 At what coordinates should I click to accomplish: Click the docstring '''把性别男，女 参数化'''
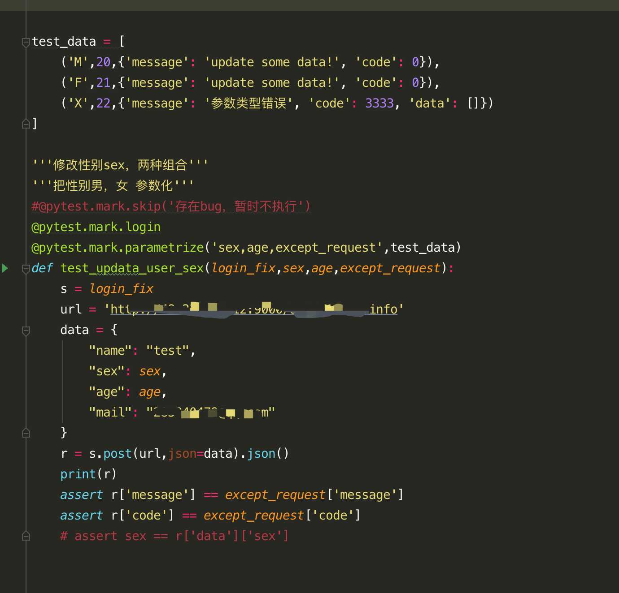click(113, 185)
